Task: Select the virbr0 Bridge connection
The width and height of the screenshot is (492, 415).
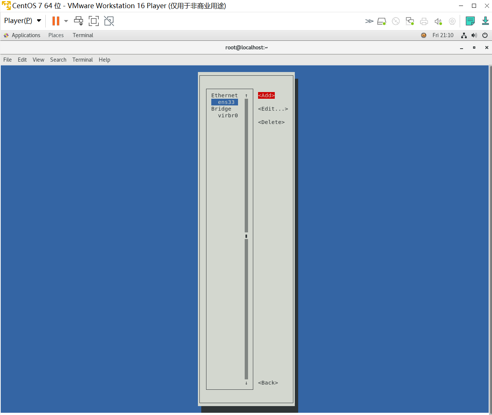Action: pyautogui.click(x=228, y=115)
